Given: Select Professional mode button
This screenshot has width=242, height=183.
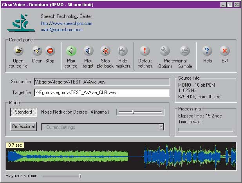Looking at the screenshot, I should 23,126.
